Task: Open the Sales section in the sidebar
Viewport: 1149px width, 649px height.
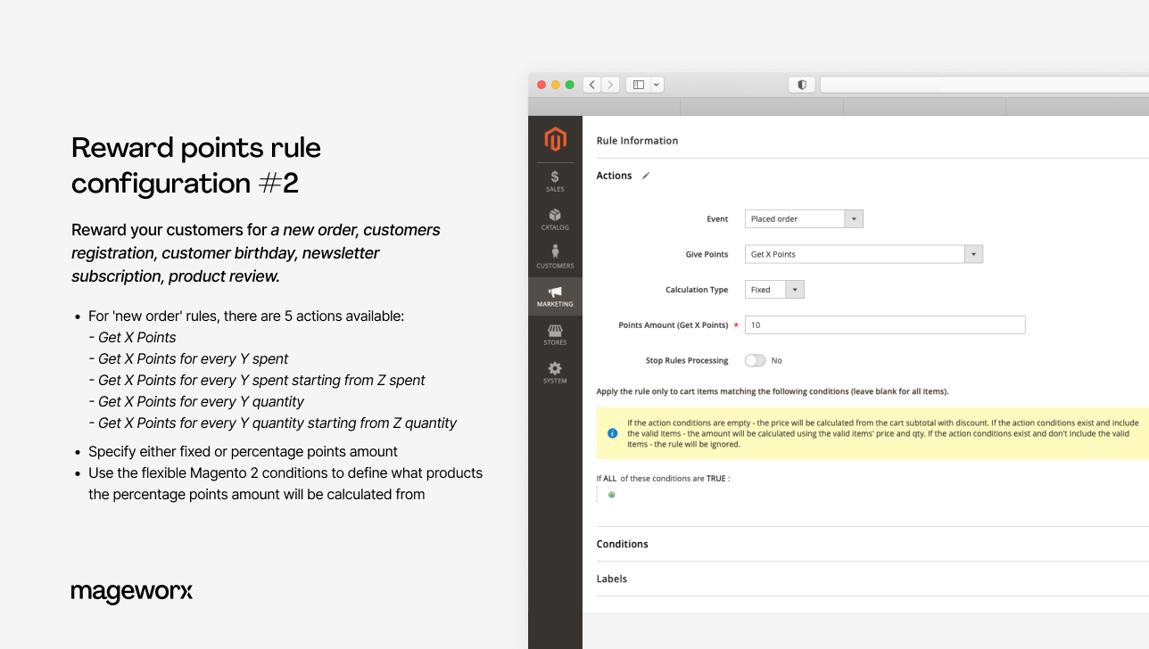Action: 555,180
